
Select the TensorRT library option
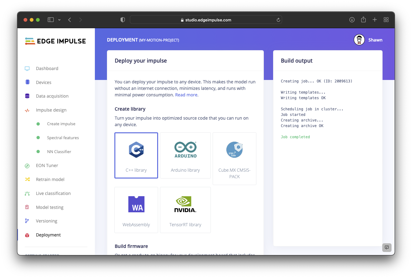point(185,210)
